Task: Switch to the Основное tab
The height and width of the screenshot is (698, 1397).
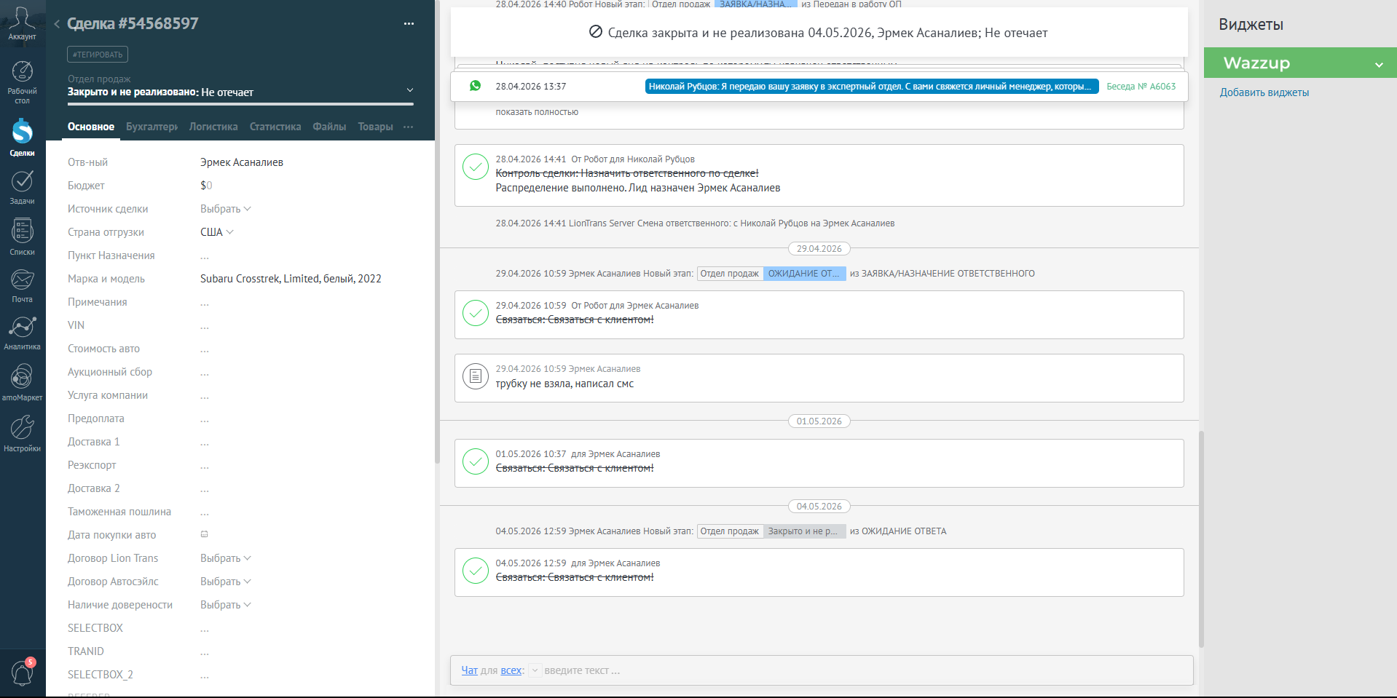Action: [91, 127]
